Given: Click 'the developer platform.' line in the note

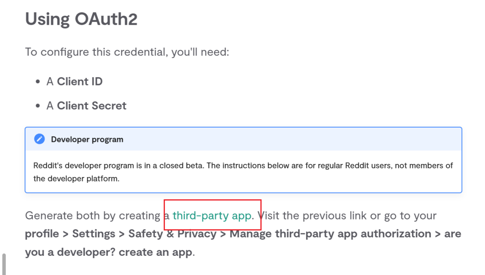Looking at the screenshot, I should [x=76, y=179].
